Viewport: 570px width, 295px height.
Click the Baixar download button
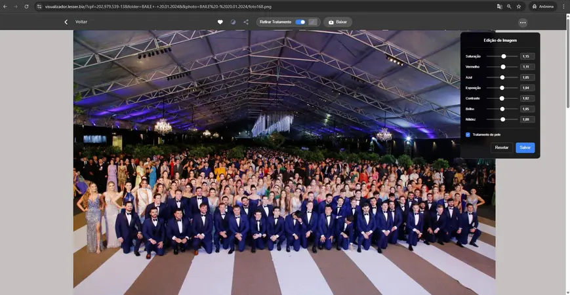(x=337, y=22)
